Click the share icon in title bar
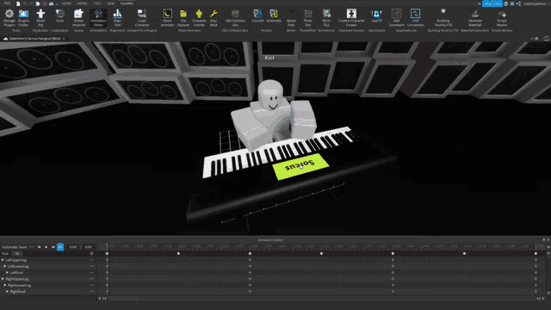This screenshot has width=551, height=310. [x=518, y=3]
